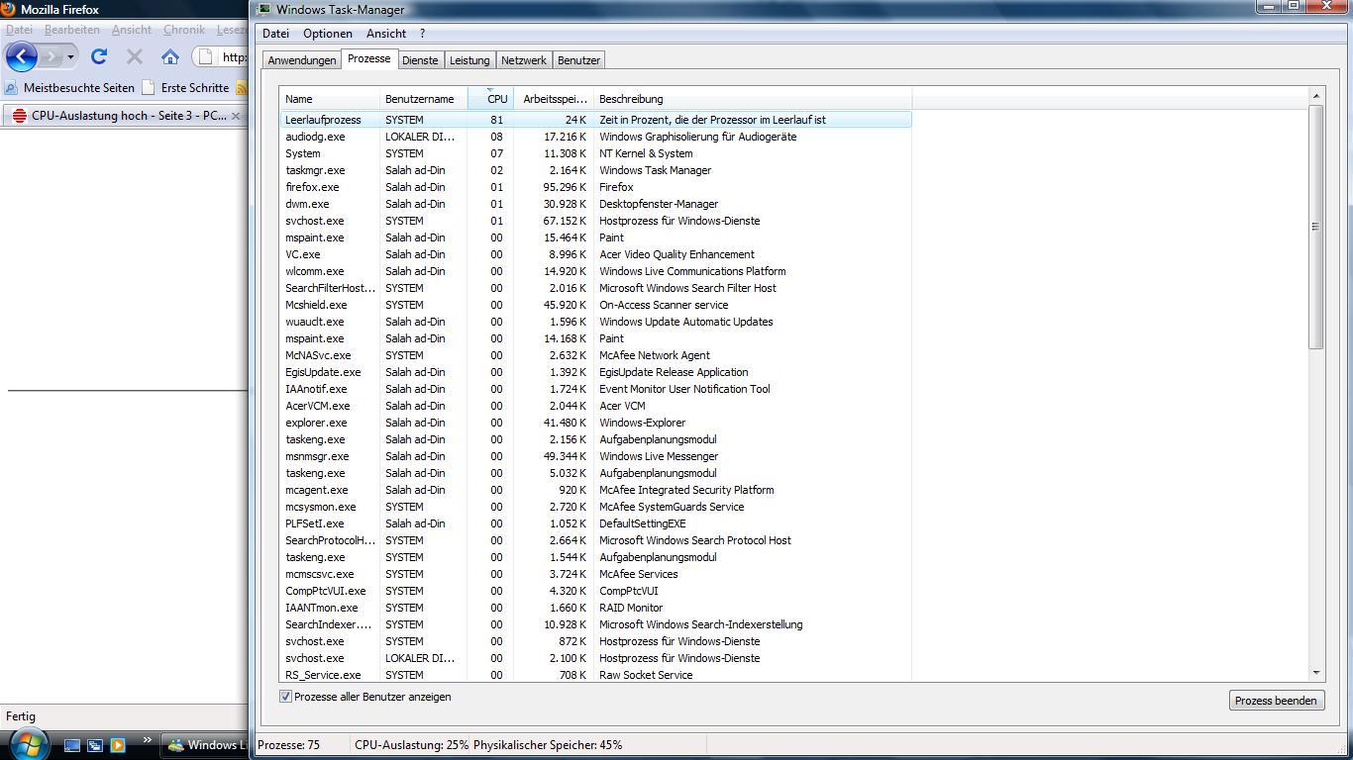Switch to the Dienste tab
1353x760 pixels.
pyautogui.click(x=420, y=60)
